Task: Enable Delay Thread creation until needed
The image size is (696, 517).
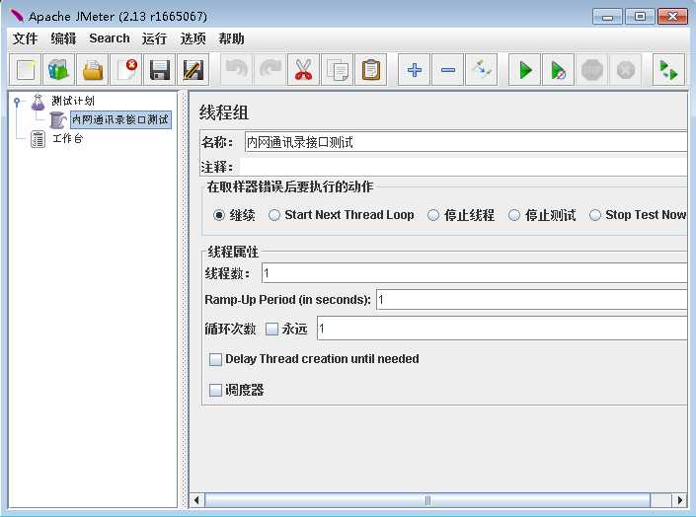Action: 215,359
